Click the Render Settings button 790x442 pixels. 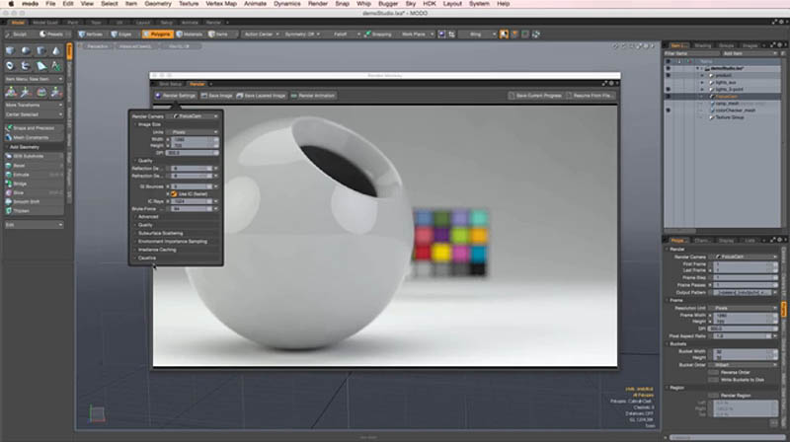pyautogui.click(x=175, y=96)
